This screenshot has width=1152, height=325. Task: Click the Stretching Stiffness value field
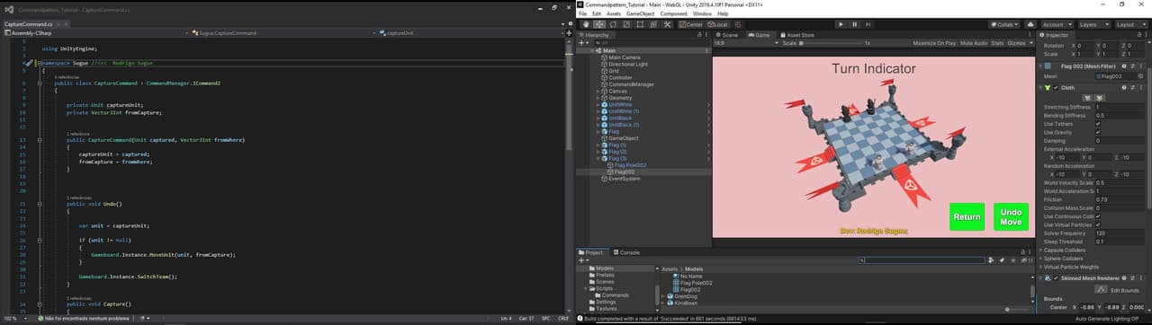point(1120,107)
